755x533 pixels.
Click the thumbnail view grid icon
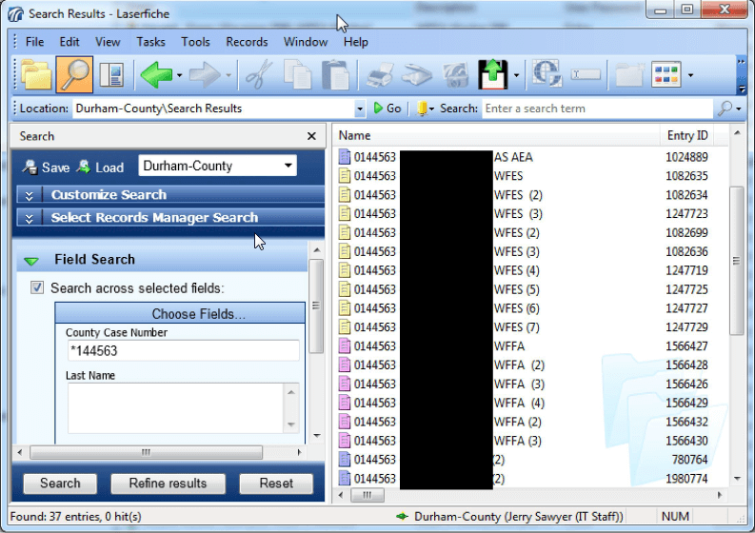[666, 74]
